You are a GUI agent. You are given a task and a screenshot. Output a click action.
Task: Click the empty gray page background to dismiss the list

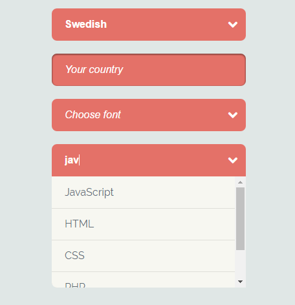tap(26, 151)
